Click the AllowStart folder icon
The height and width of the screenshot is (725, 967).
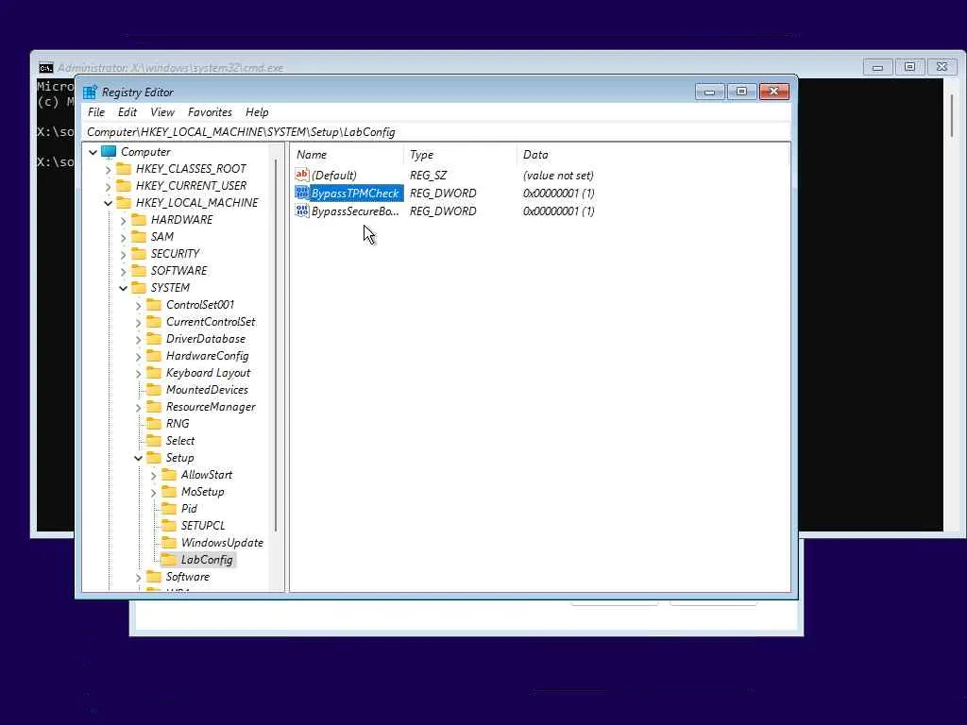(169, 475)
